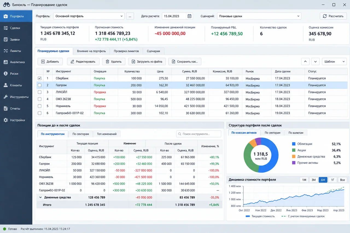
Task: Open the Шаблон dropdown
Action: [334, 61]
